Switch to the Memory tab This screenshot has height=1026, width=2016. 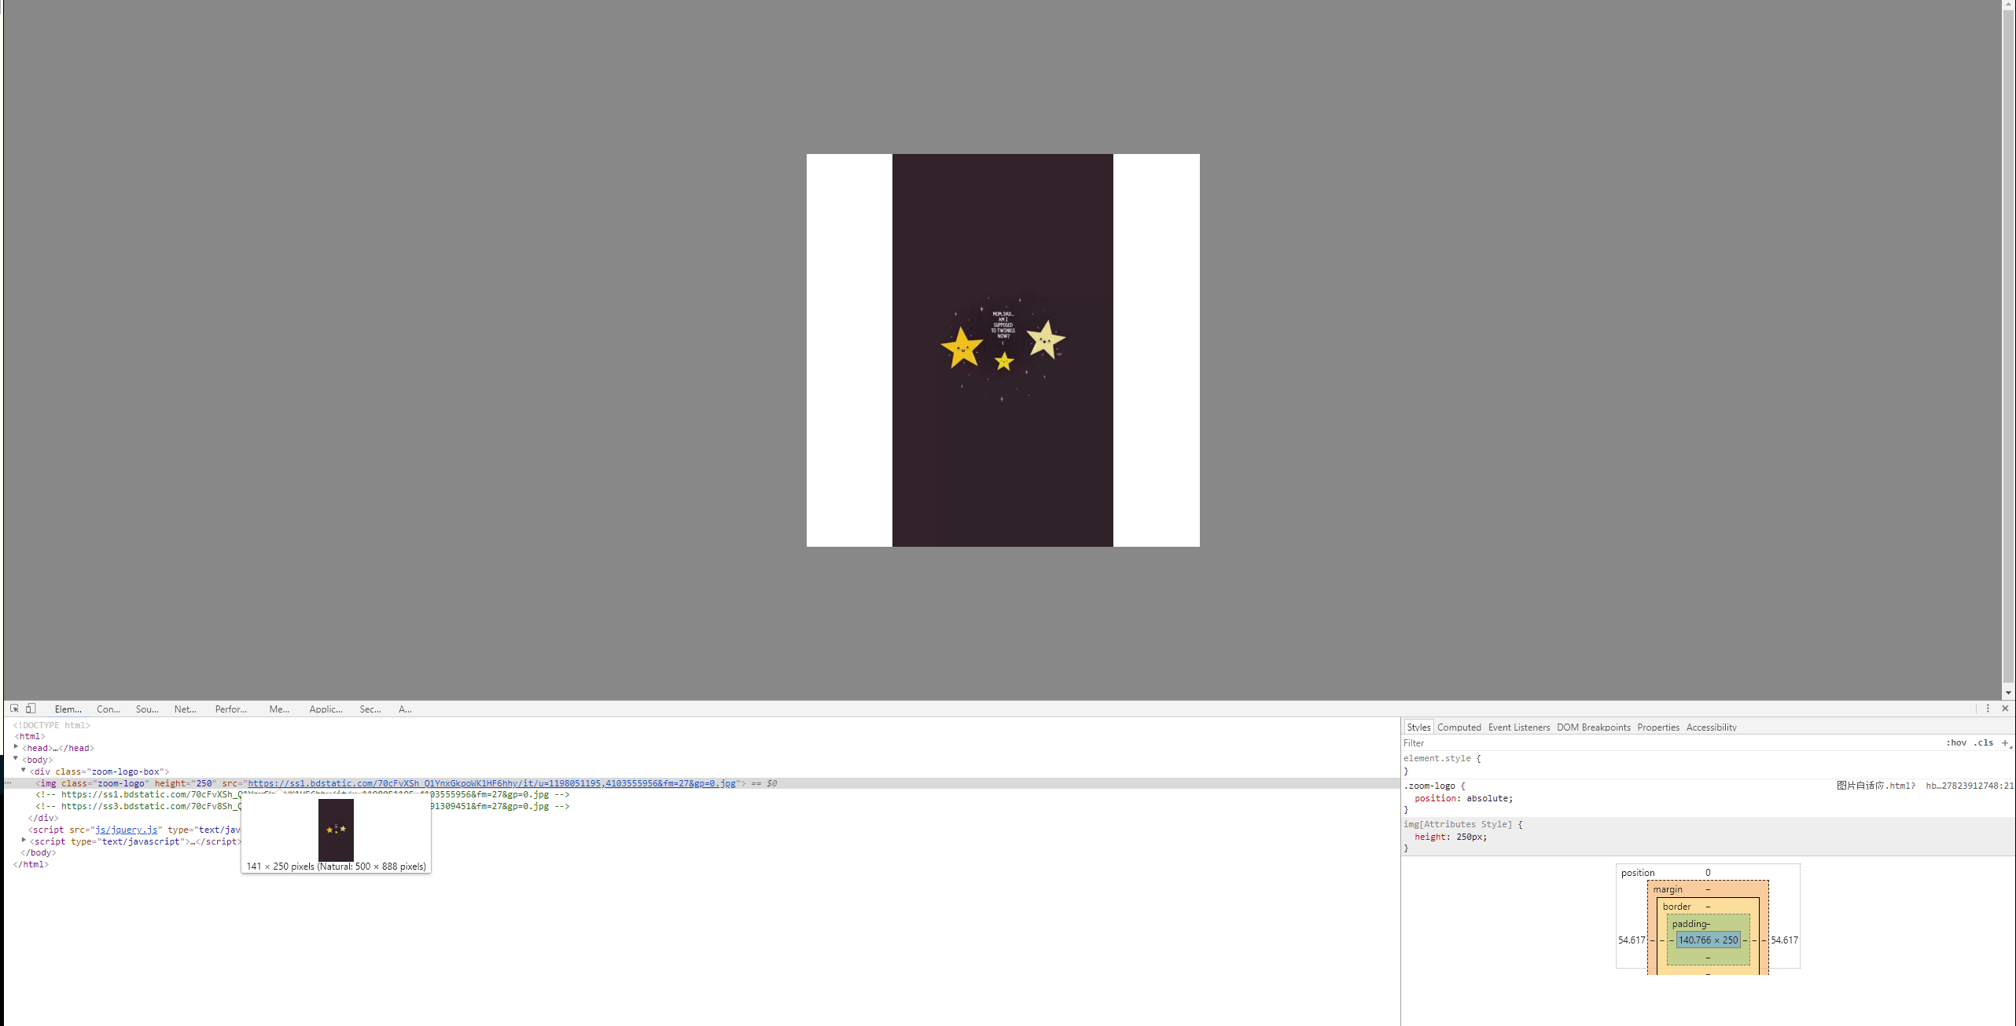point(279,709)
